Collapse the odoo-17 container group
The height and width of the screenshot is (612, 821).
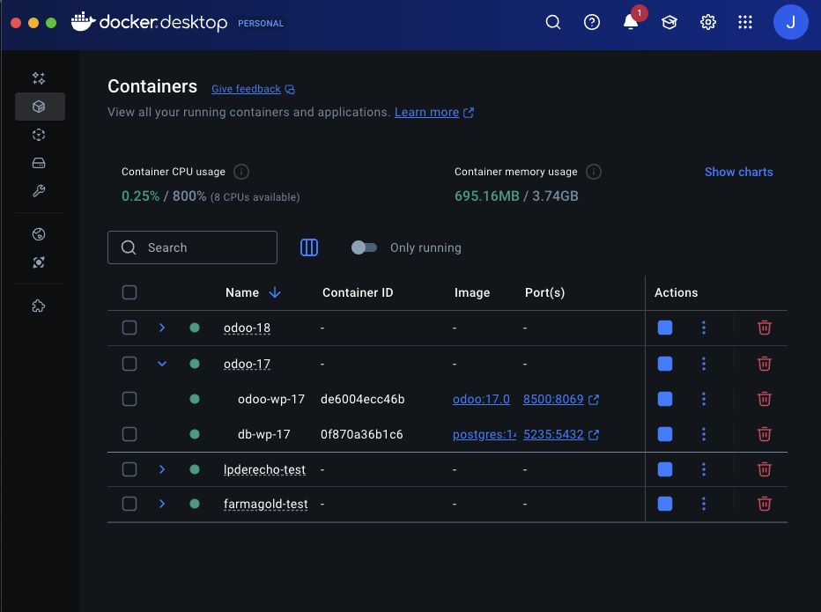pos(161,363)
